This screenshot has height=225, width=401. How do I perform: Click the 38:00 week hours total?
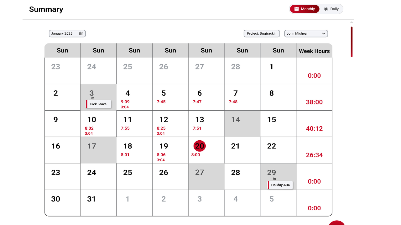(x=314, y=102)
